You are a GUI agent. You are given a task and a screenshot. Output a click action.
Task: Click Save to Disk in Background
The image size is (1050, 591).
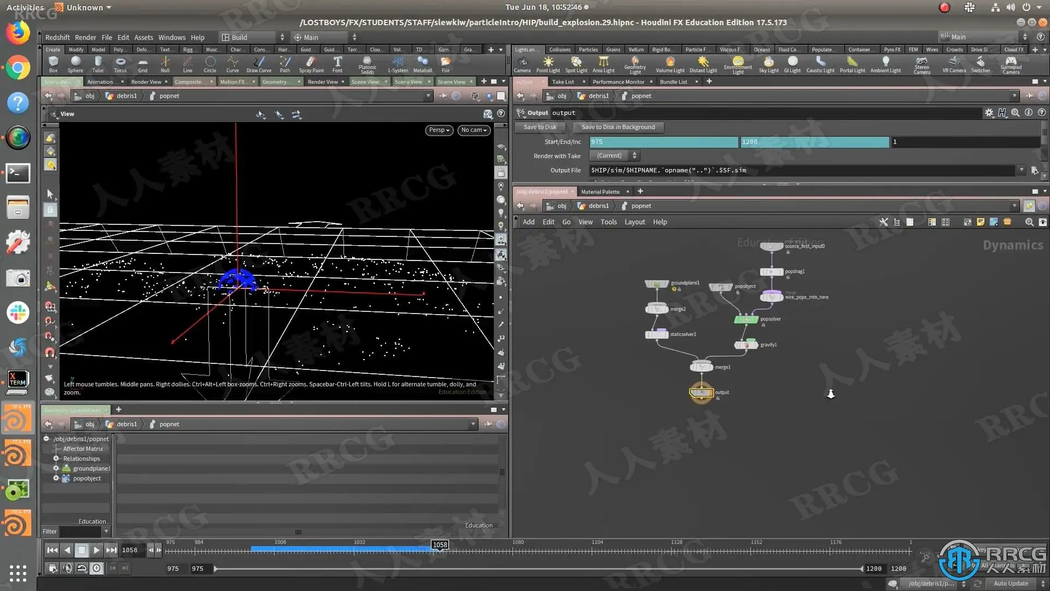tap(618, 127)
